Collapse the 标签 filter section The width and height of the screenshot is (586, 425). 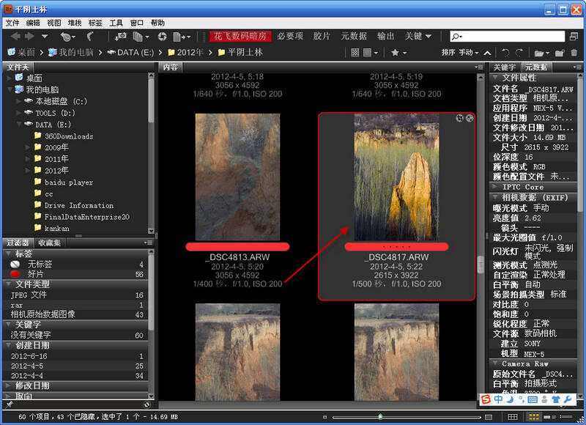pyautogui.click(x=8, y=254)
